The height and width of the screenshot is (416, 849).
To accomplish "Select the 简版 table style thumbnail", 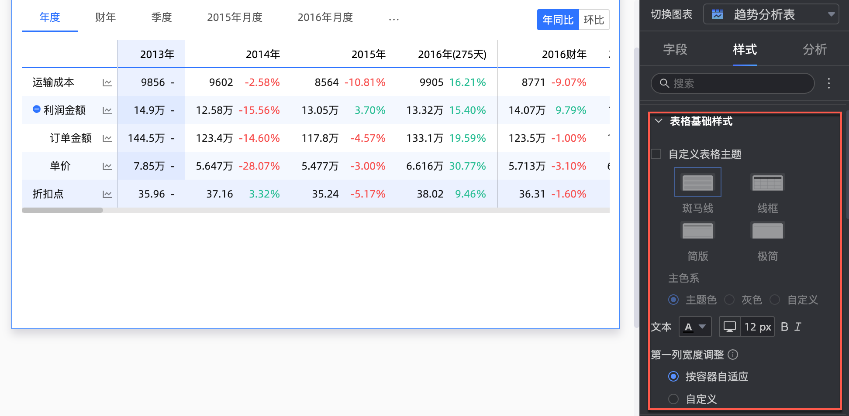I will point(697,230).
